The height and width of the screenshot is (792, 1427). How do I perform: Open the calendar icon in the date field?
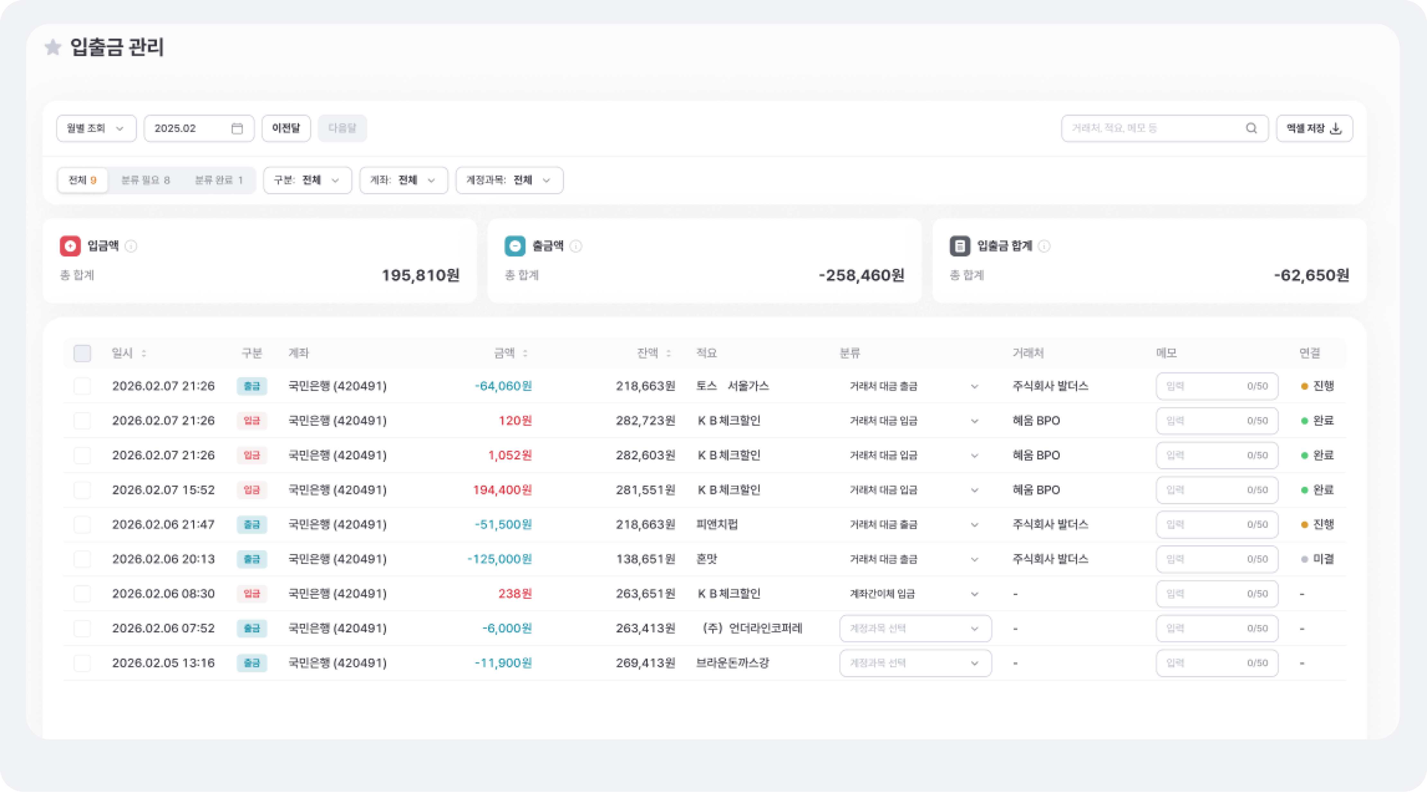(x=237, y=129)
